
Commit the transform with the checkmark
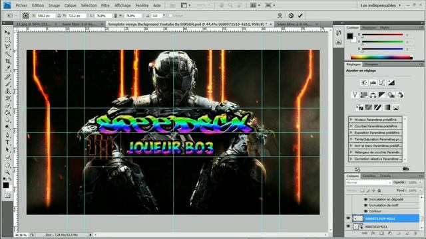pos(300,16)
